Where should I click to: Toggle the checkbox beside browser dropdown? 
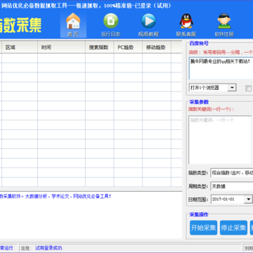point(248,88)
